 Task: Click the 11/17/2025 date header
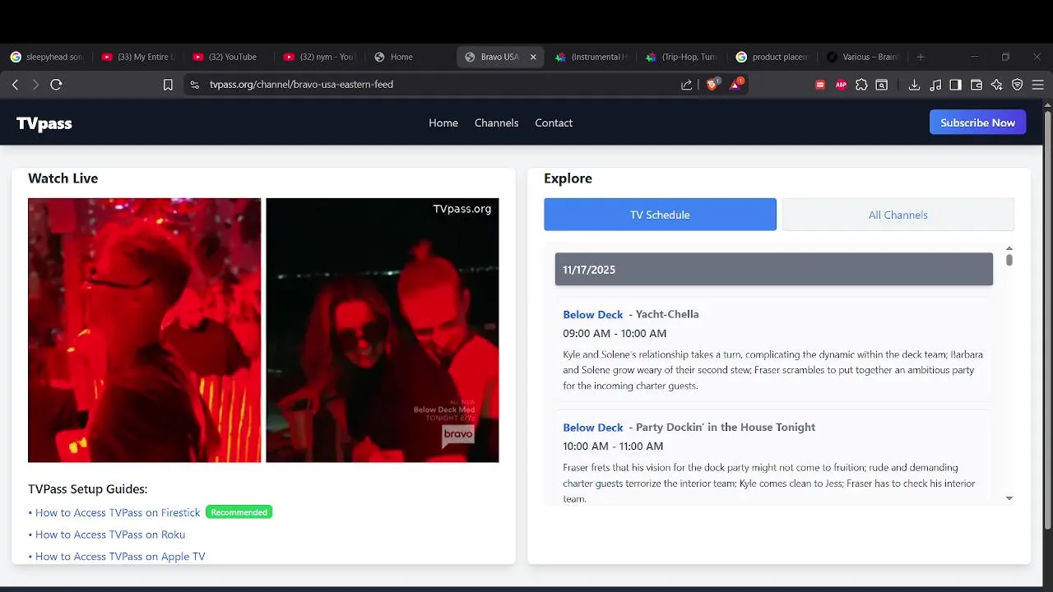pyautogui.click(x=773, y=269)
